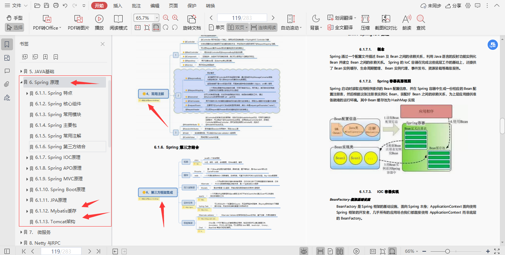The image size is (505, 255).
Task: Open the 65.7% zoom dropdown
Action: pyautogui.click(x=157, y=18)
